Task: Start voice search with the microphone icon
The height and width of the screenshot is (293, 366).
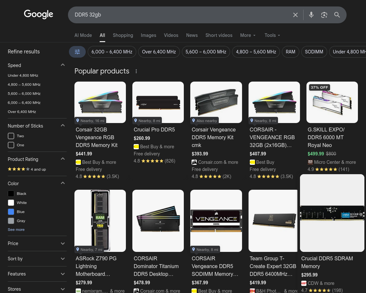Action: 311,15
